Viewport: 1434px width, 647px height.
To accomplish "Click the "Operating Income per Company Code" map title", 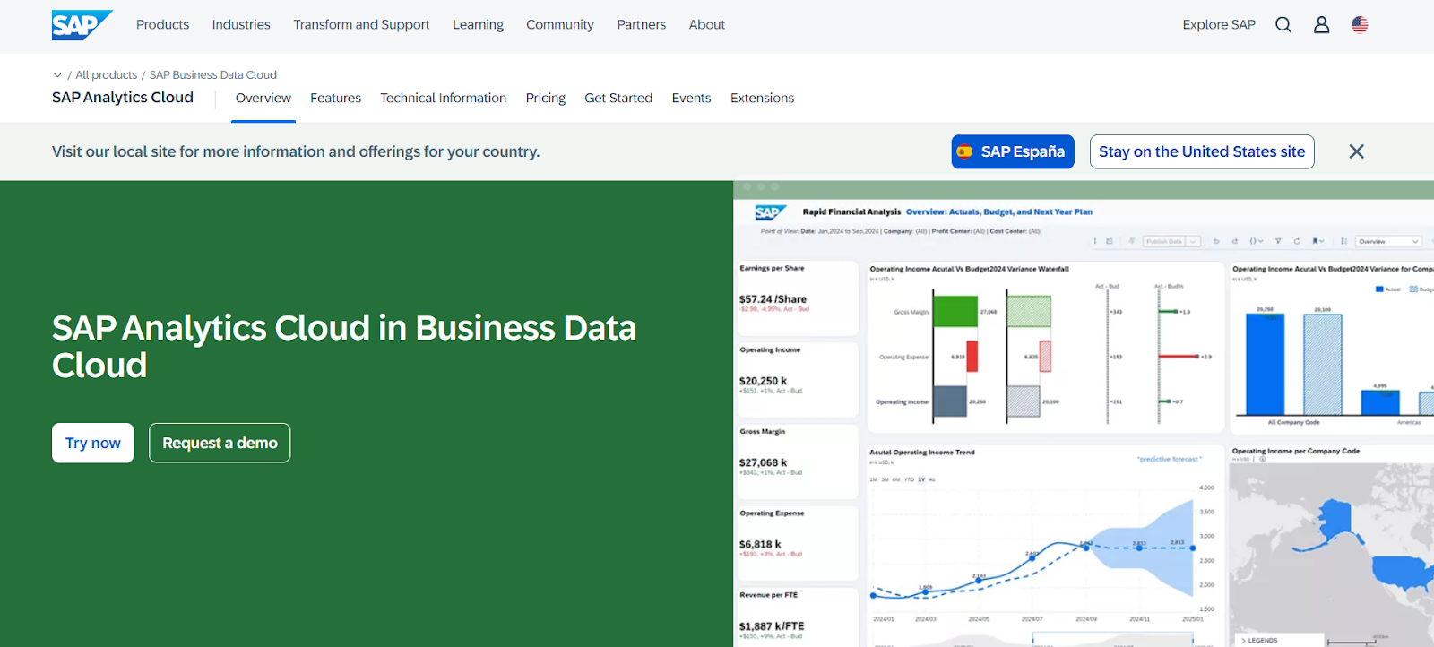I will [x=1296, y=451].
